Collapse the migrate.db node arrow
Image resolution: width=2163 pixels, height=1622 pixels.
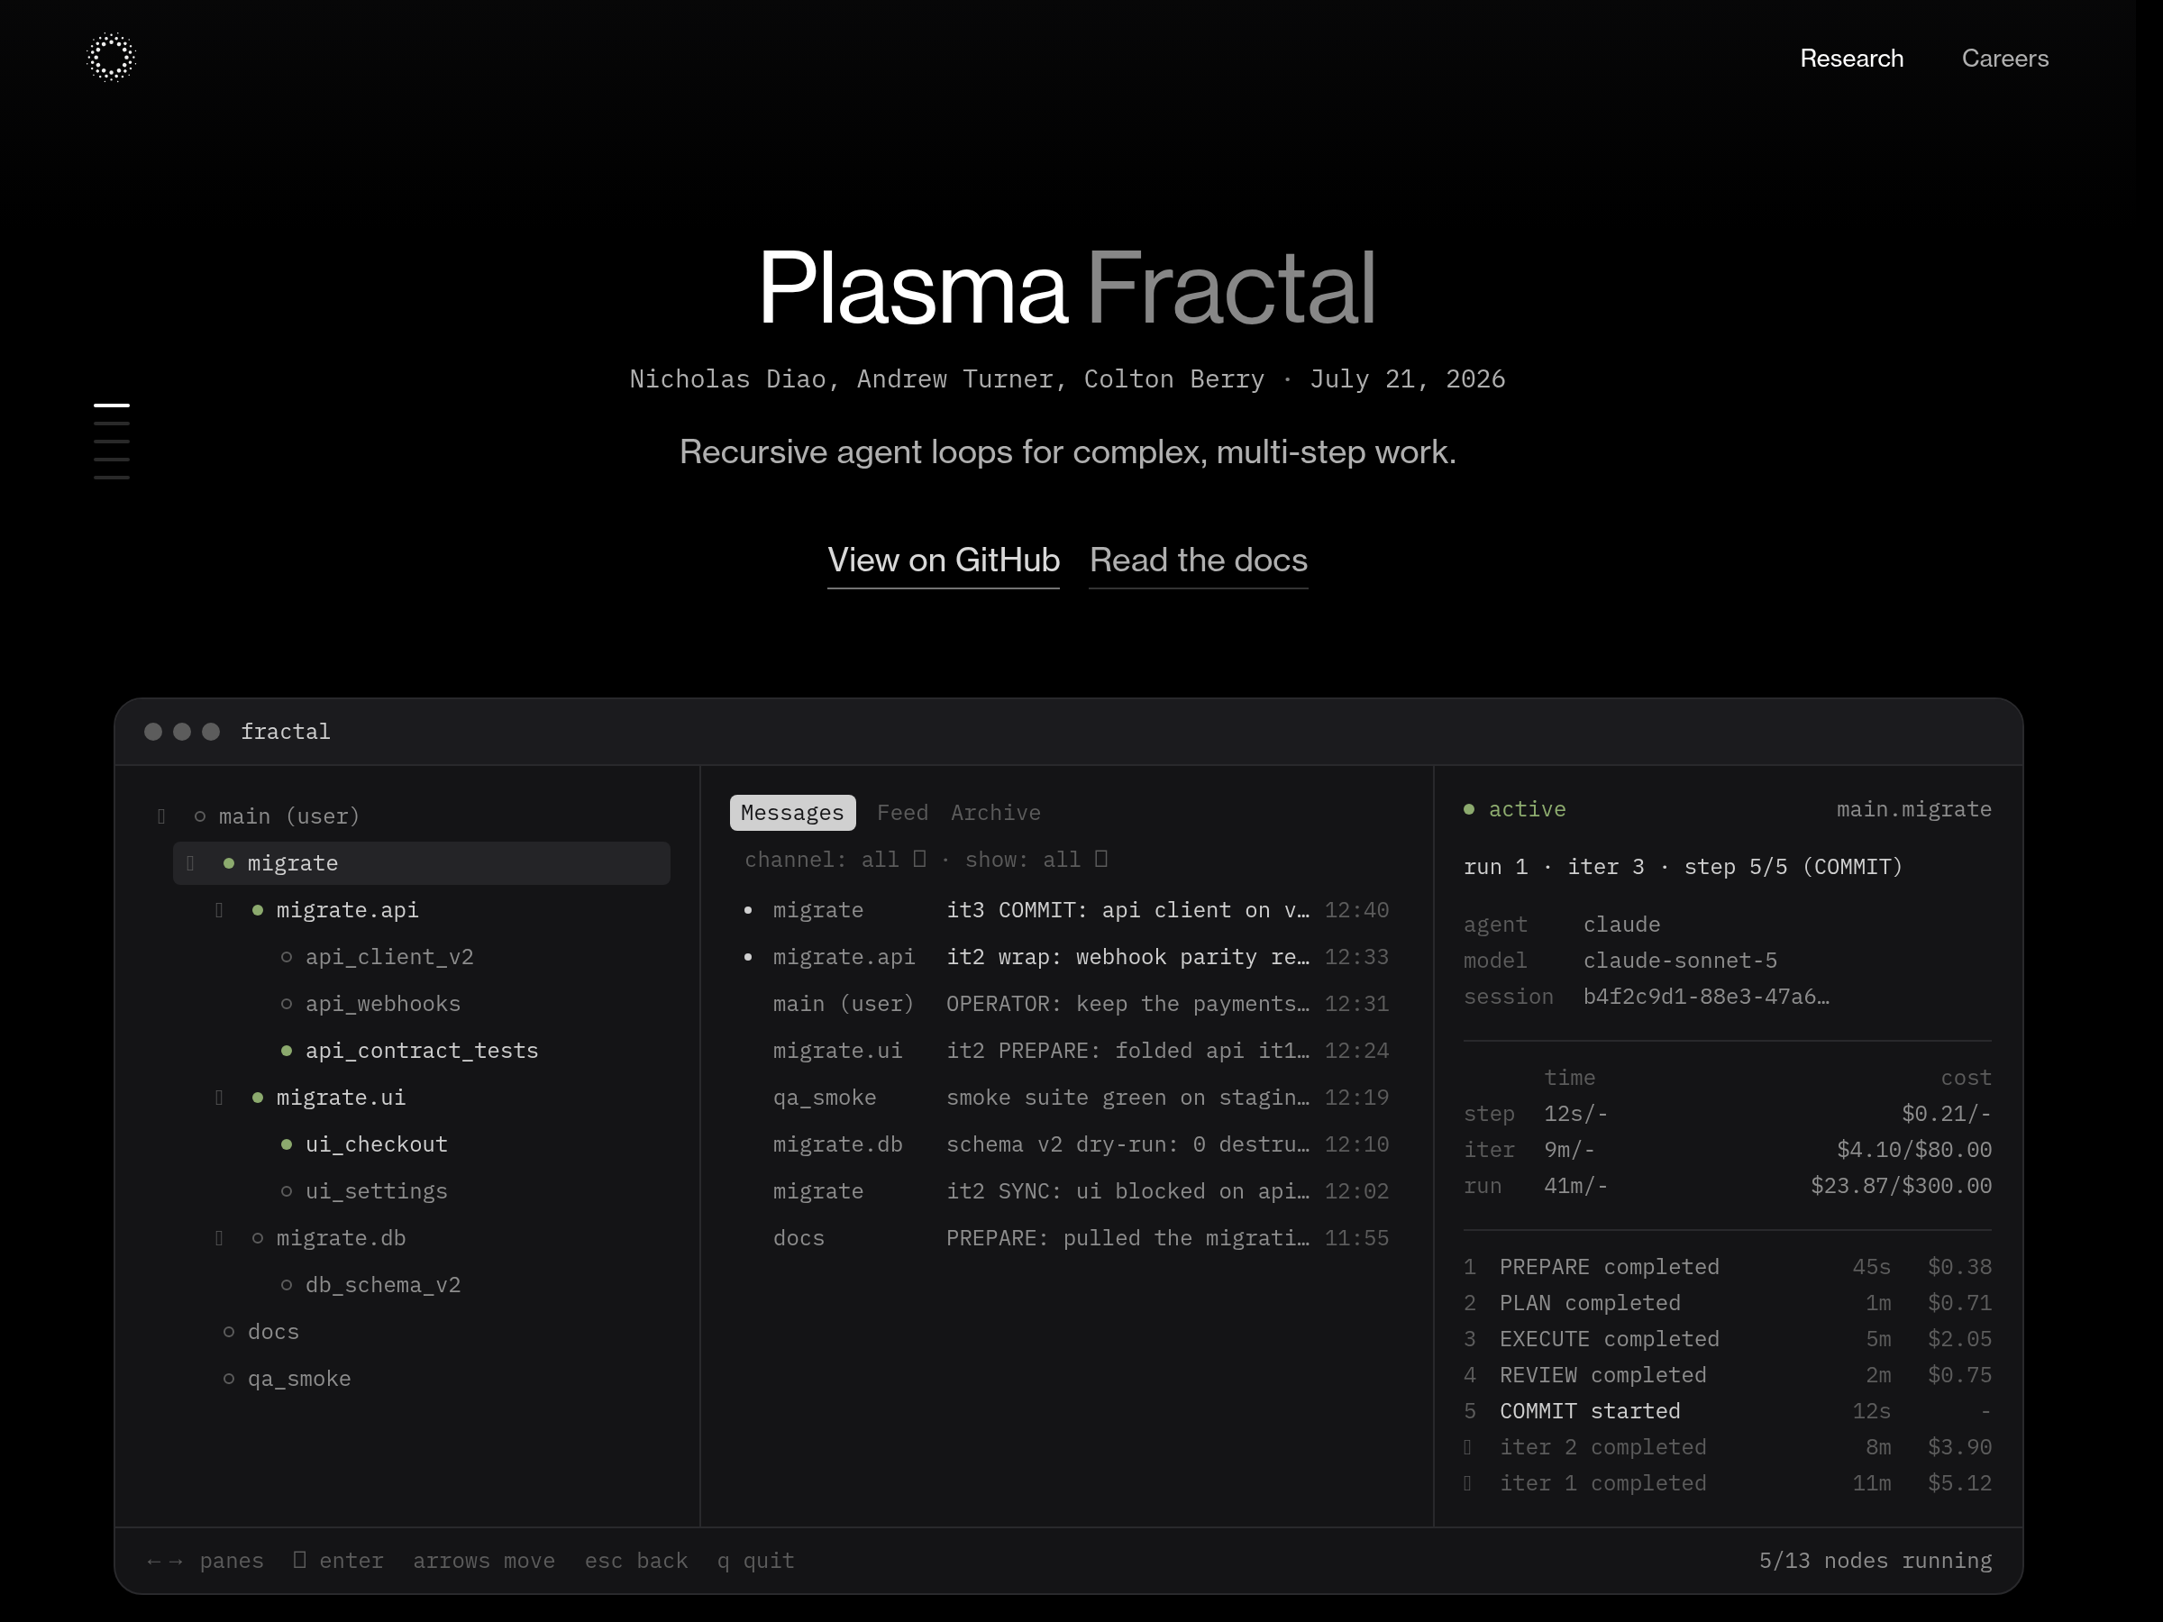(219, 1238)
